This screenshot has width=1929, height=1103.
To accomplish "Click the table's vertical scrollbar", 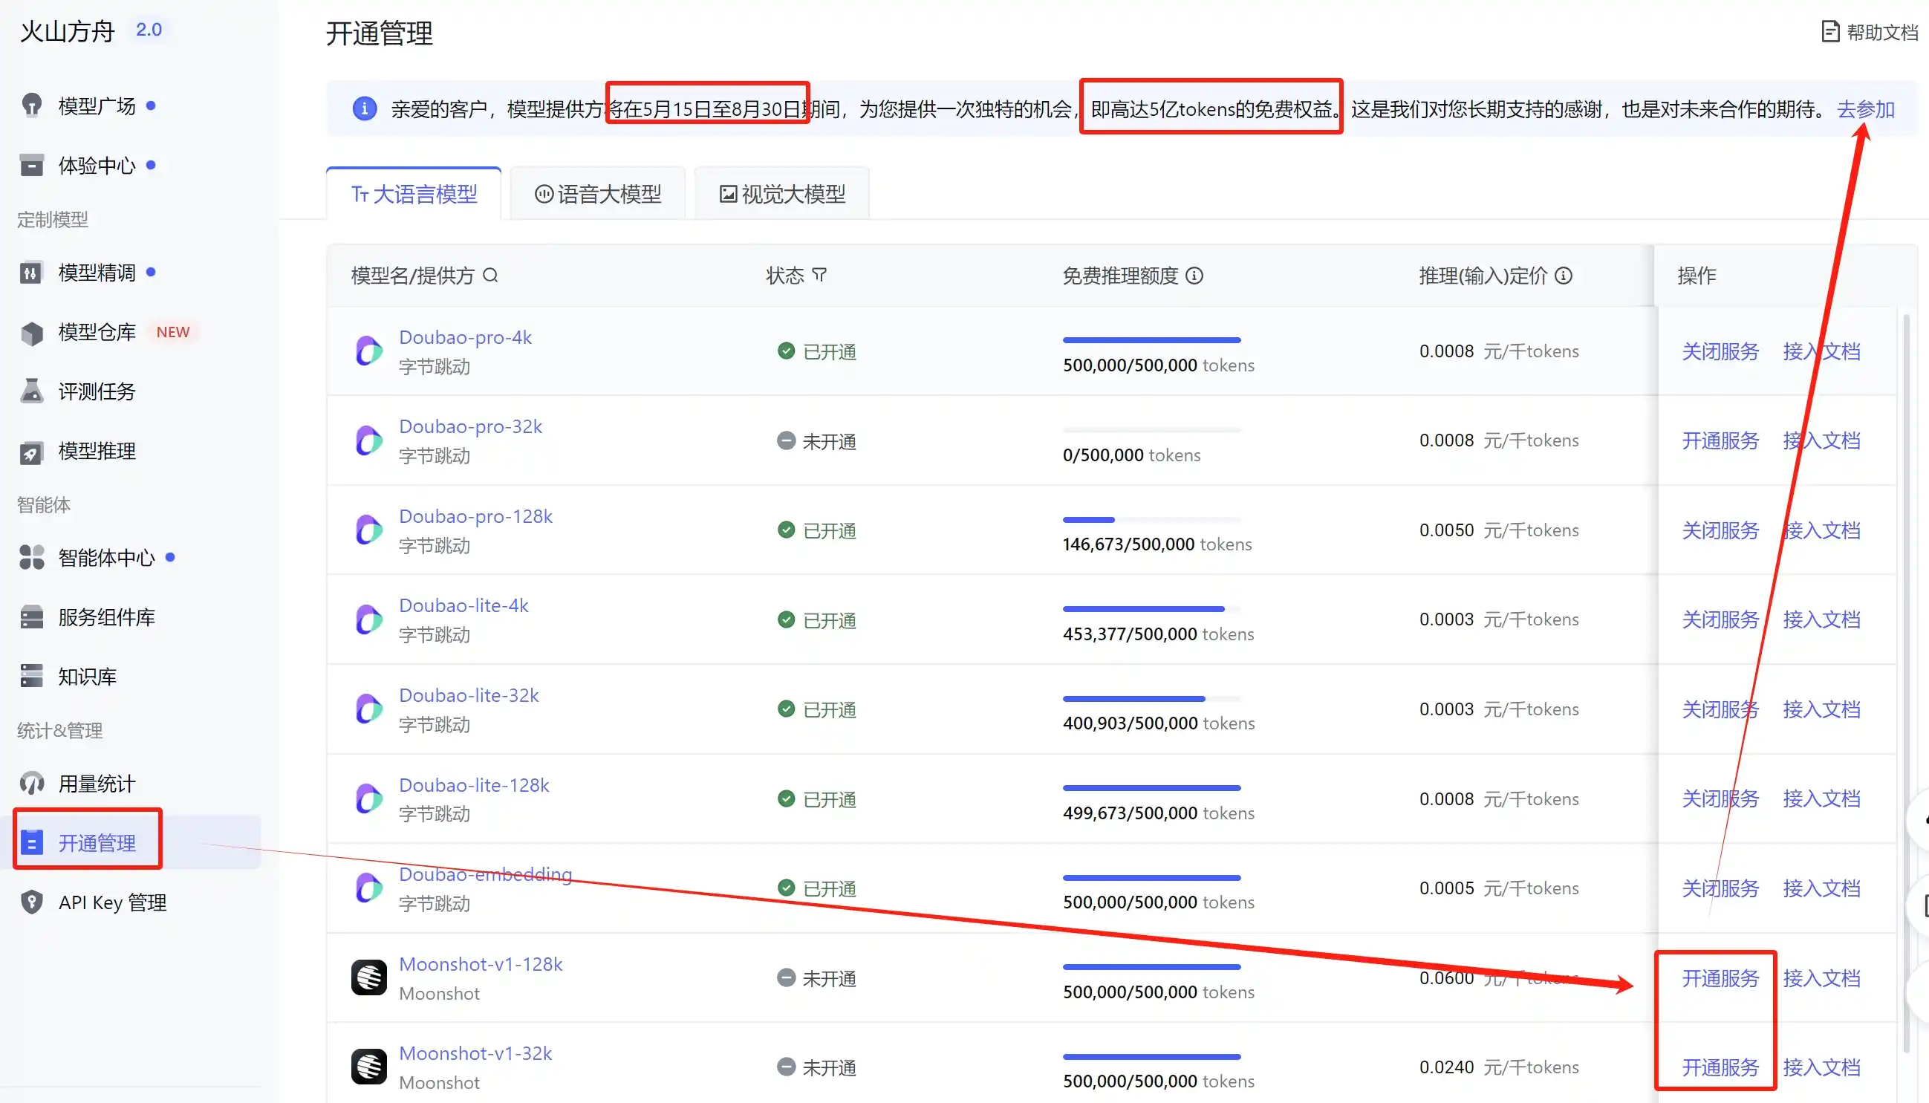I will point(1906,682).
